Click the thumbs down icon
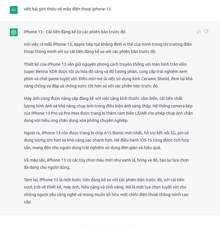The width and height of the screenshot is (220, 227). pos(206,32)
